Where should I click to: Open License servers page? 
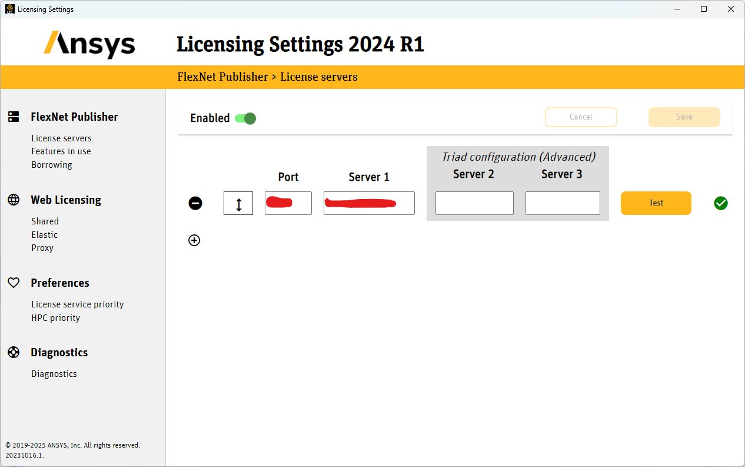tap(62, 138)
